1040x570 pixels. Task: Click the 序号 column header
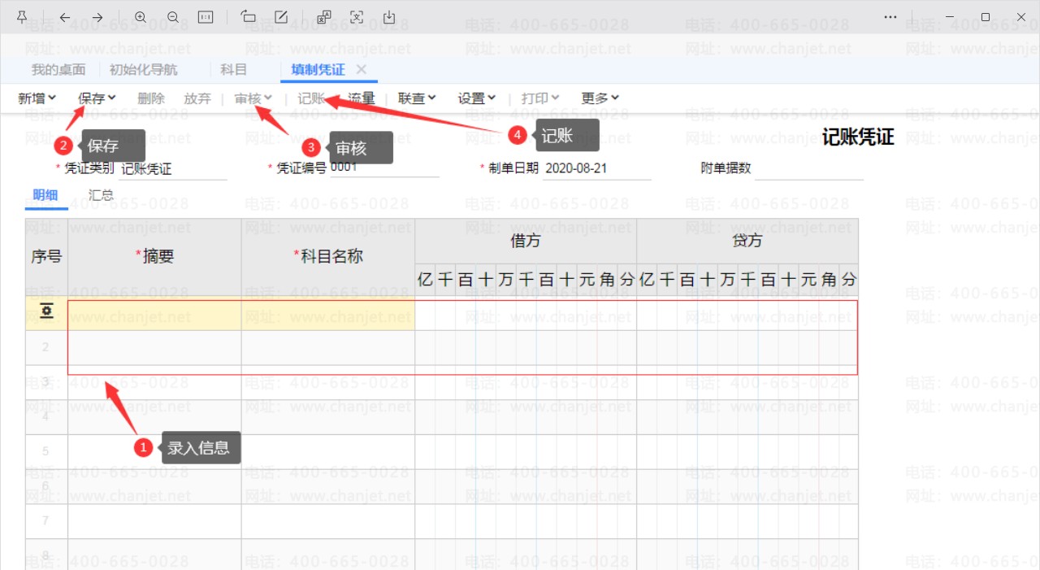46,257
